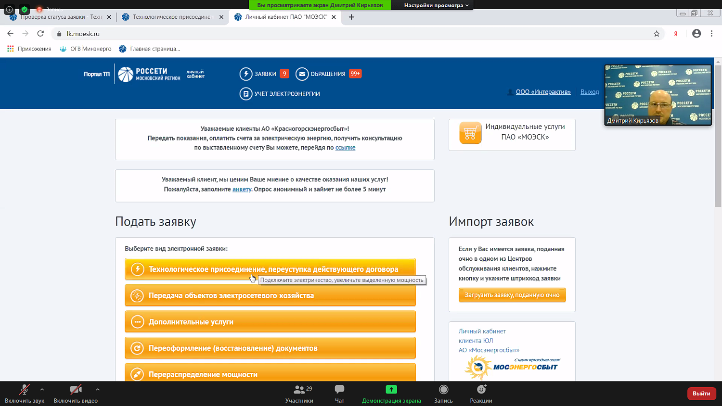Click Демонстрация экрана share button
The image size is (722, 406).
tap(391, 393)
